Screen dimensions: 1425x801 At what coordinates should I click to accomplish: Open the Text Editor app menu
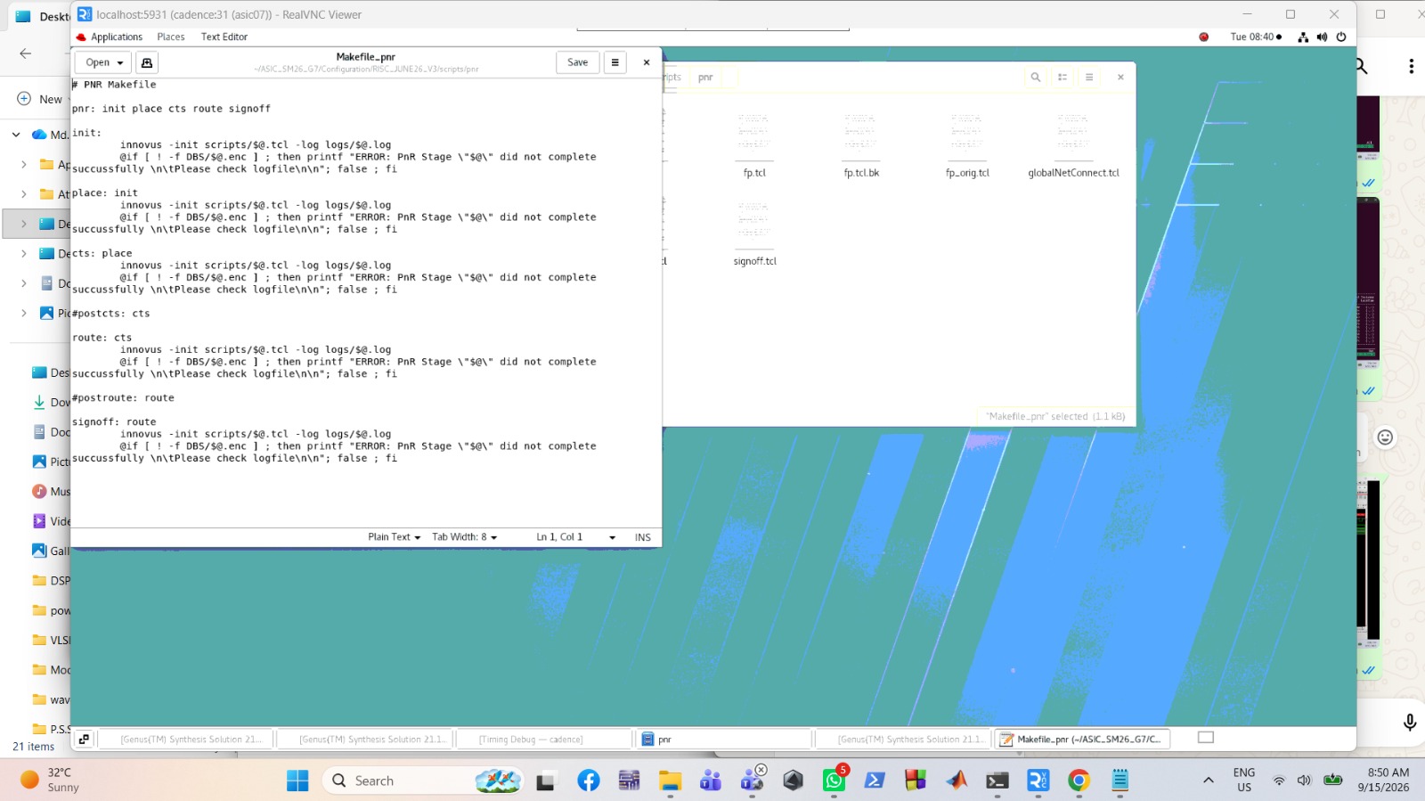[224, 37]
